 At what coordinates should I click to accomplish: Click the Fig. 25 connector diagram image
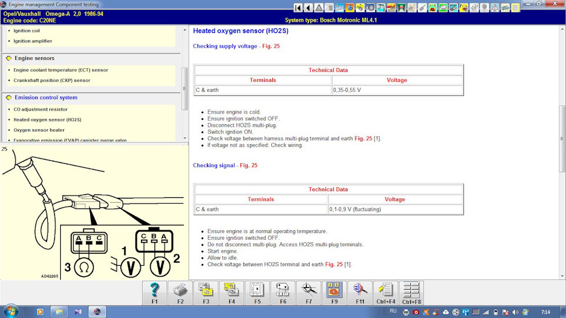[94, 213]
